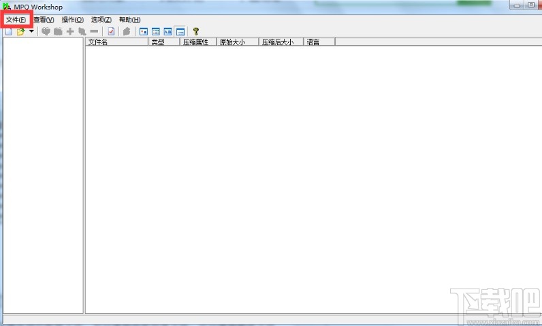This screenshot has width=542, height=326.
Task: Open the 帮助(H) menu
Action: pos(129,20)
